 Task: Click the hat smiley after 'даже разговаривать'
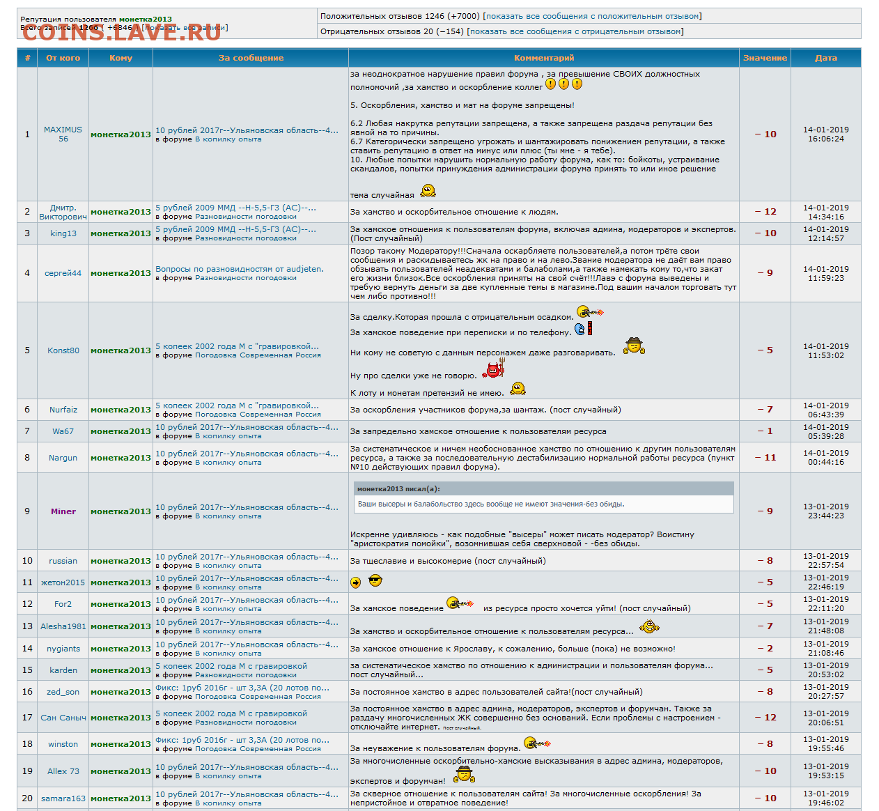point(634,346)
